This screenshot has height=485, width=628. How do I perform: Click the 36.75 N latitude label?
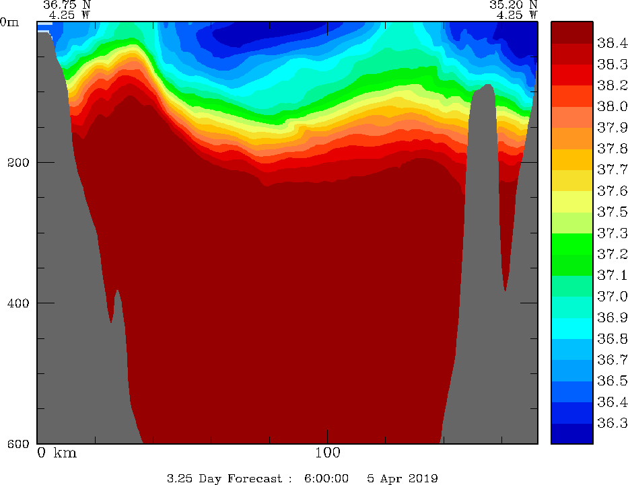pyautogui.click(x=67, y=4)
